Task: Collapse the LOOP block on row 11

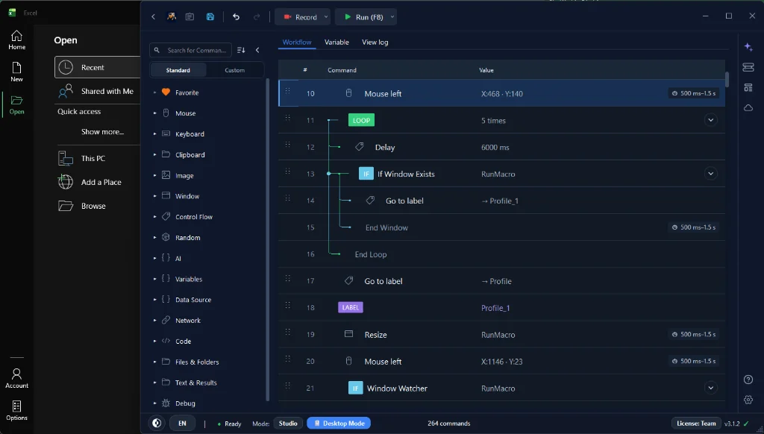Action: pos(710,120)
